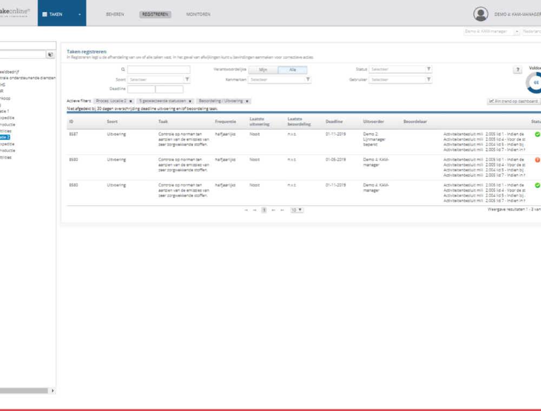Remove the 'Proces: Locatie 2' filter
541x411 pixels.
pos(130,101)
